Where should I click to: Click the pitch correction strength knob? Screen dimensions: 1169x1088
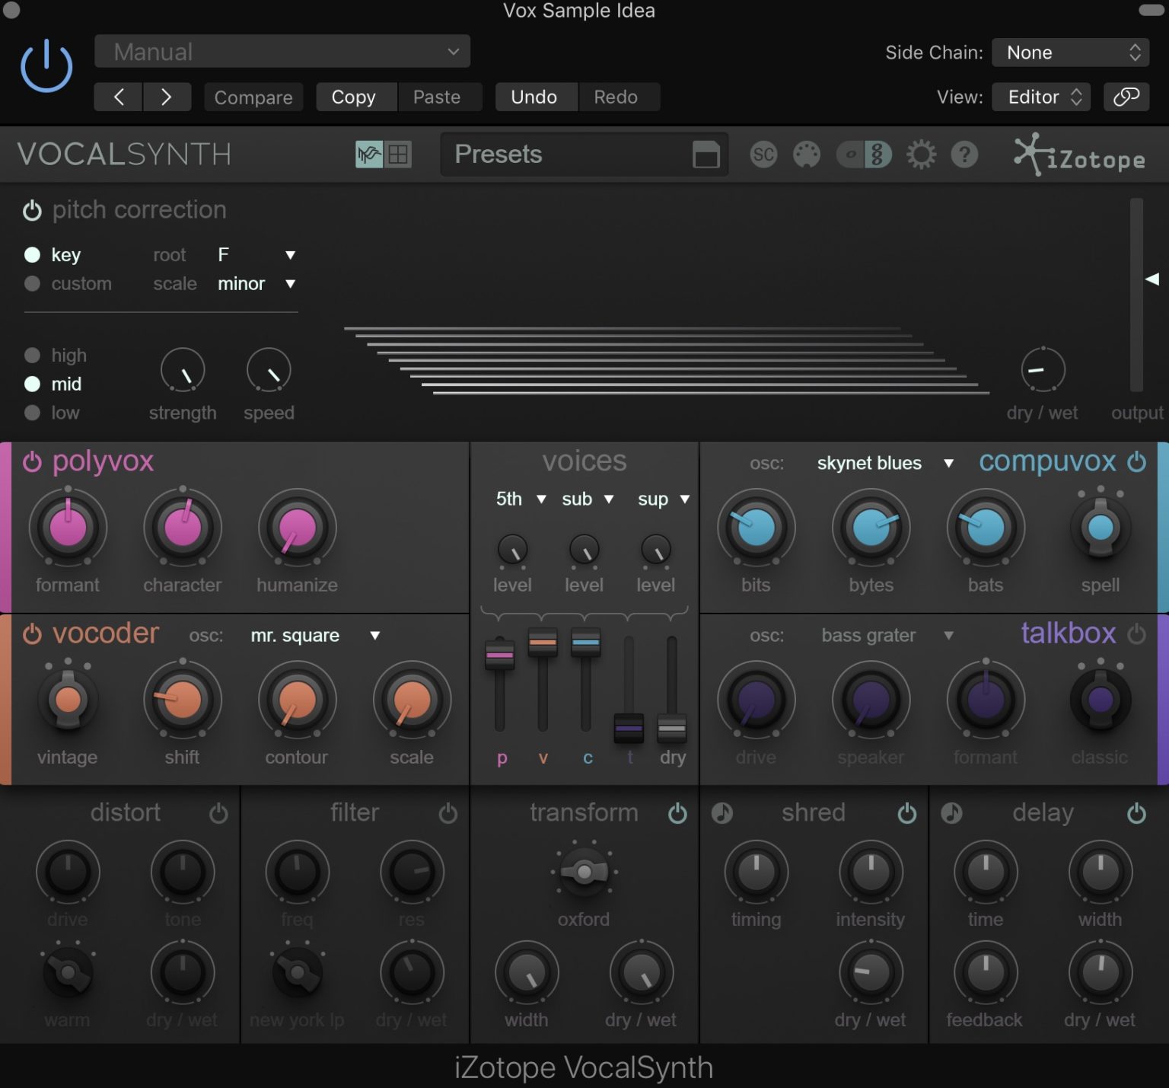183,371
